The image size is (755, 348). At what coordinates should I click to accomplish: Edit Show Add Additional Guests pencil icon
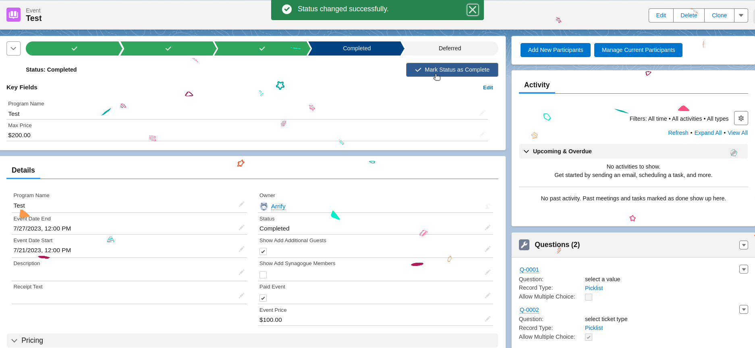487,249
